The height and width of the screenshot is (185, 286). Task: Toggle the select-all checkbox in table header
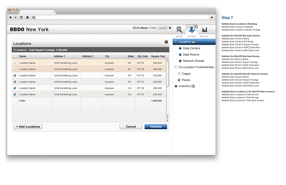tap(15, 56)
